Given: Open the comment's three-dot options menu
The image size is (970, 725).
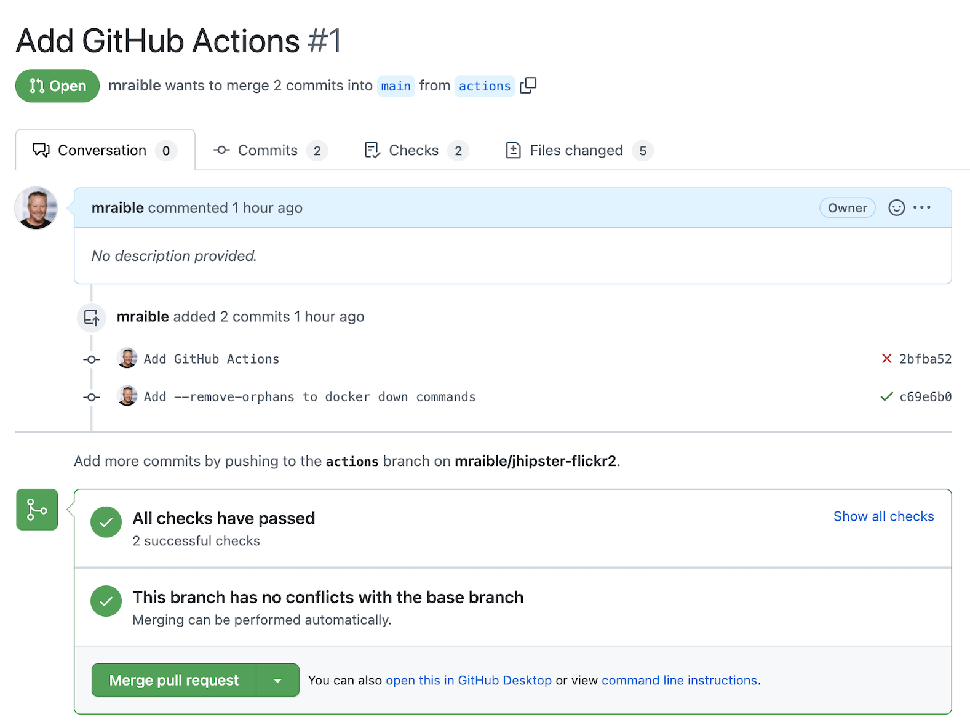Looking at the screenshot, I should click(x=921, y=208).
